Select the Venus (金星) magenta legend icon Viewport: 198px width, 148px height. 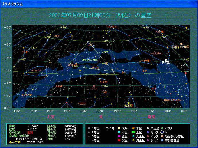(x=119, y=136)
